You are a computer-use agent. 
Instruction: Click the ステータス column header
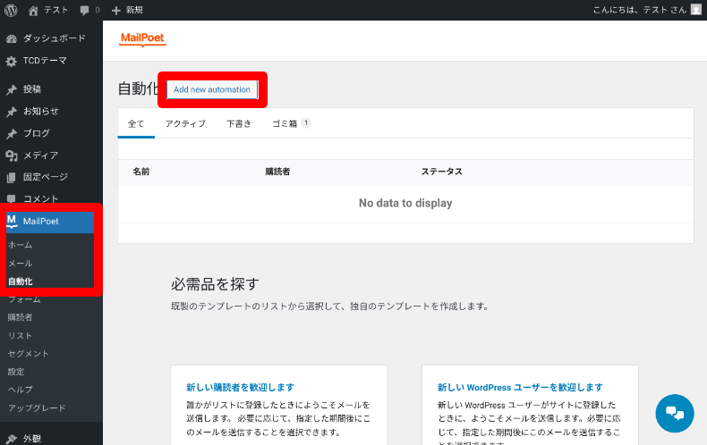tap(442, 172)
